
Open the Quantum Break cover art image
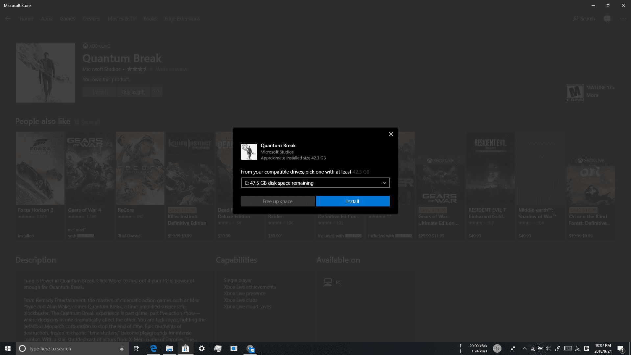(x=45, y=73)
